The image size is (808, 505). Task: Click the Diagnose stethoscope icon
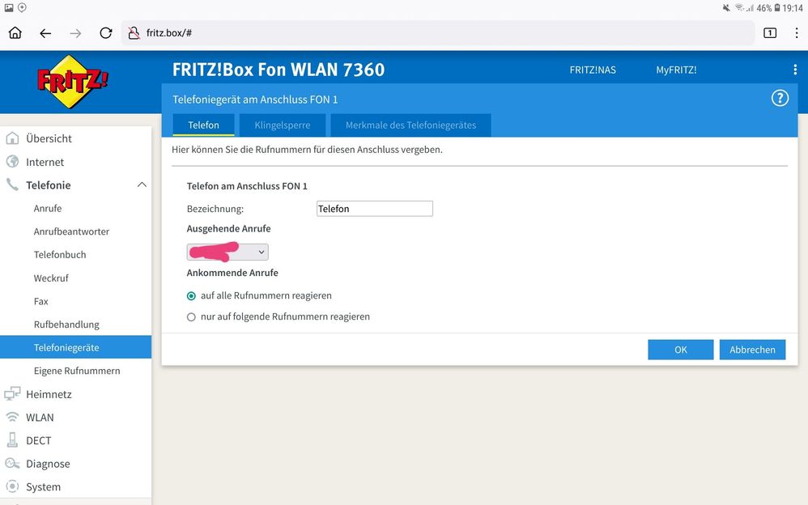(x=12, y=463)
